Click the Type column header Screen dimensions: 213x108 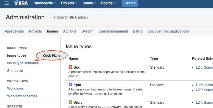click(x=154, y=58)
